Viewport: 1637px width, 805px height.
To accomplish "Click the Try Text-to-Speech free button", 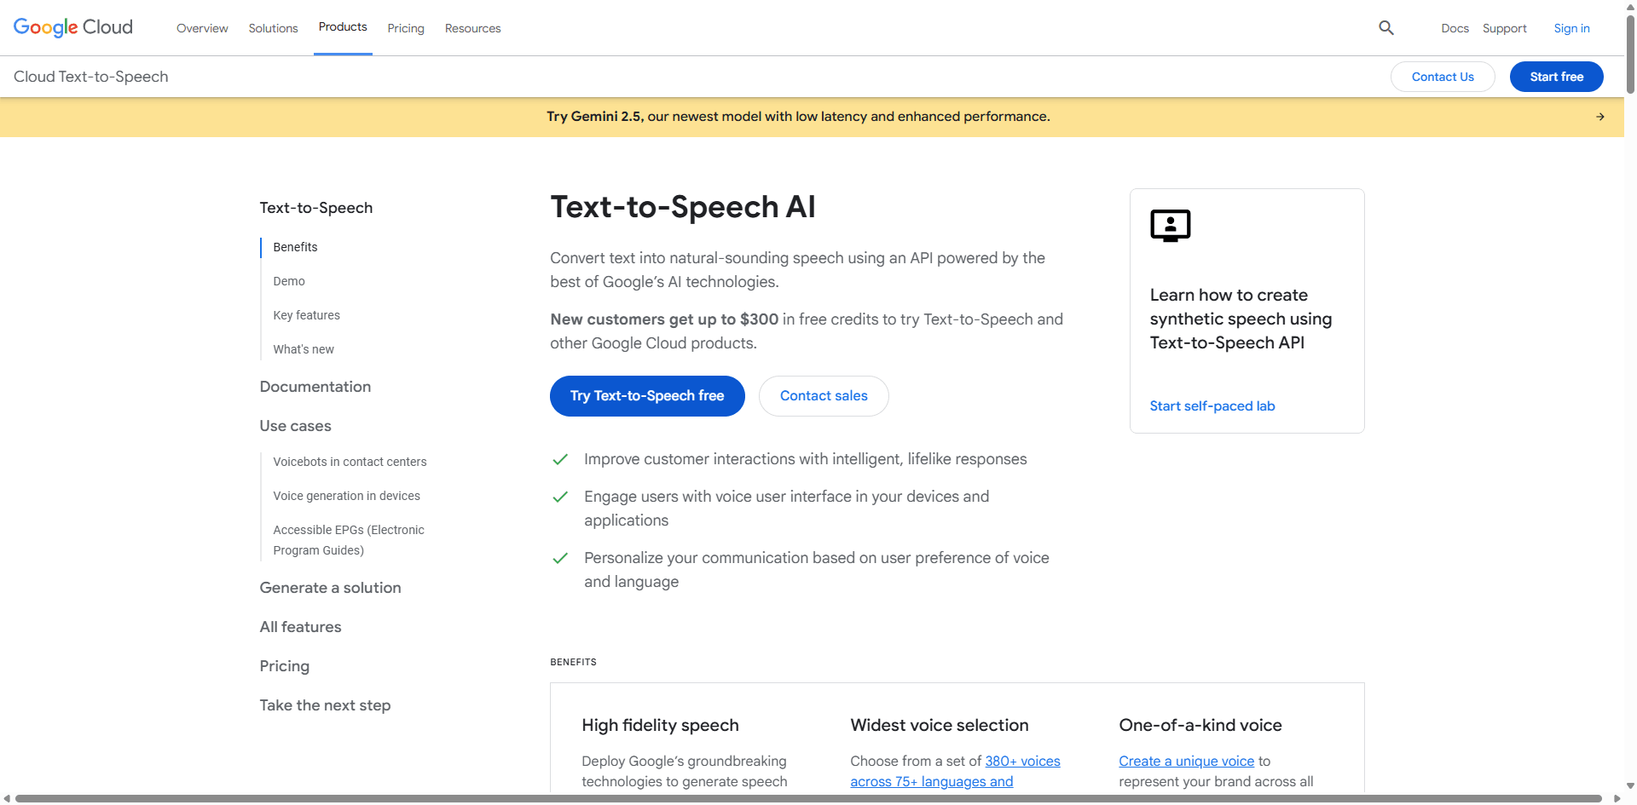I will click(647, 396).
